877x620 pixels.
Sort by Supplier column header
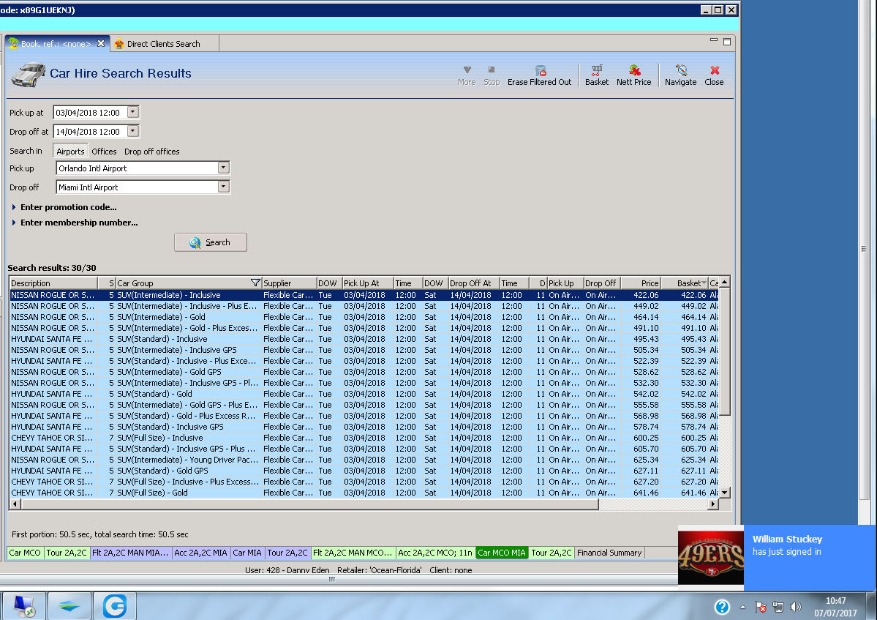tap(289, 283)
